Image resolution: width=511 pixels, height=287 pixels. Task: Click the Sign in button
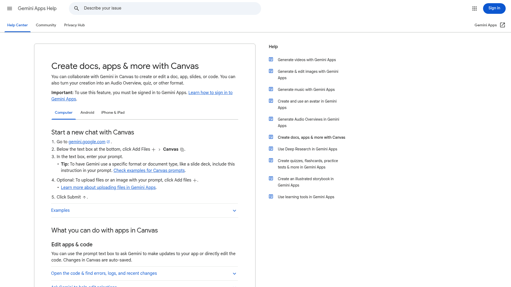click(x=494, y=9)
